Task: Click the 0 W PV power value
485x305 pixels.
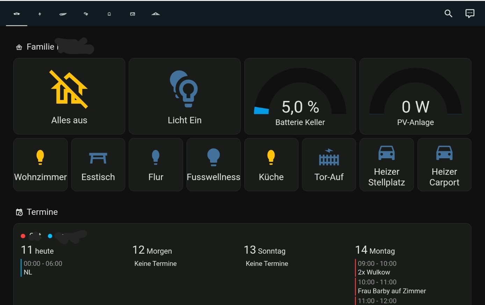Action: pos(415,107)
